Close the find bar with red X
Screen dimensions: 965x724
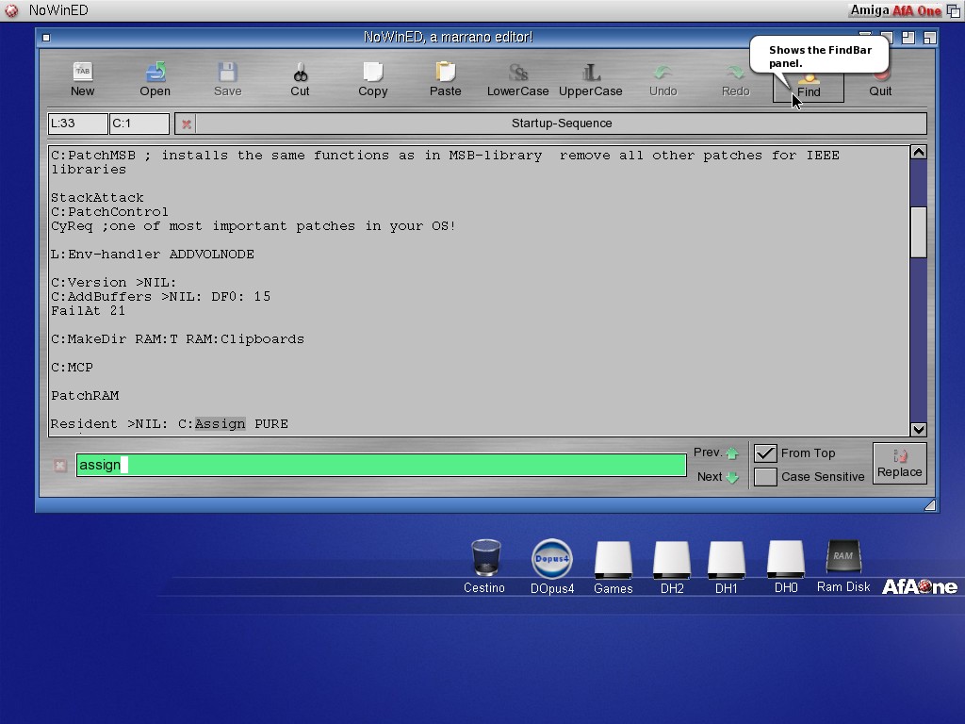tap(60, 466)
